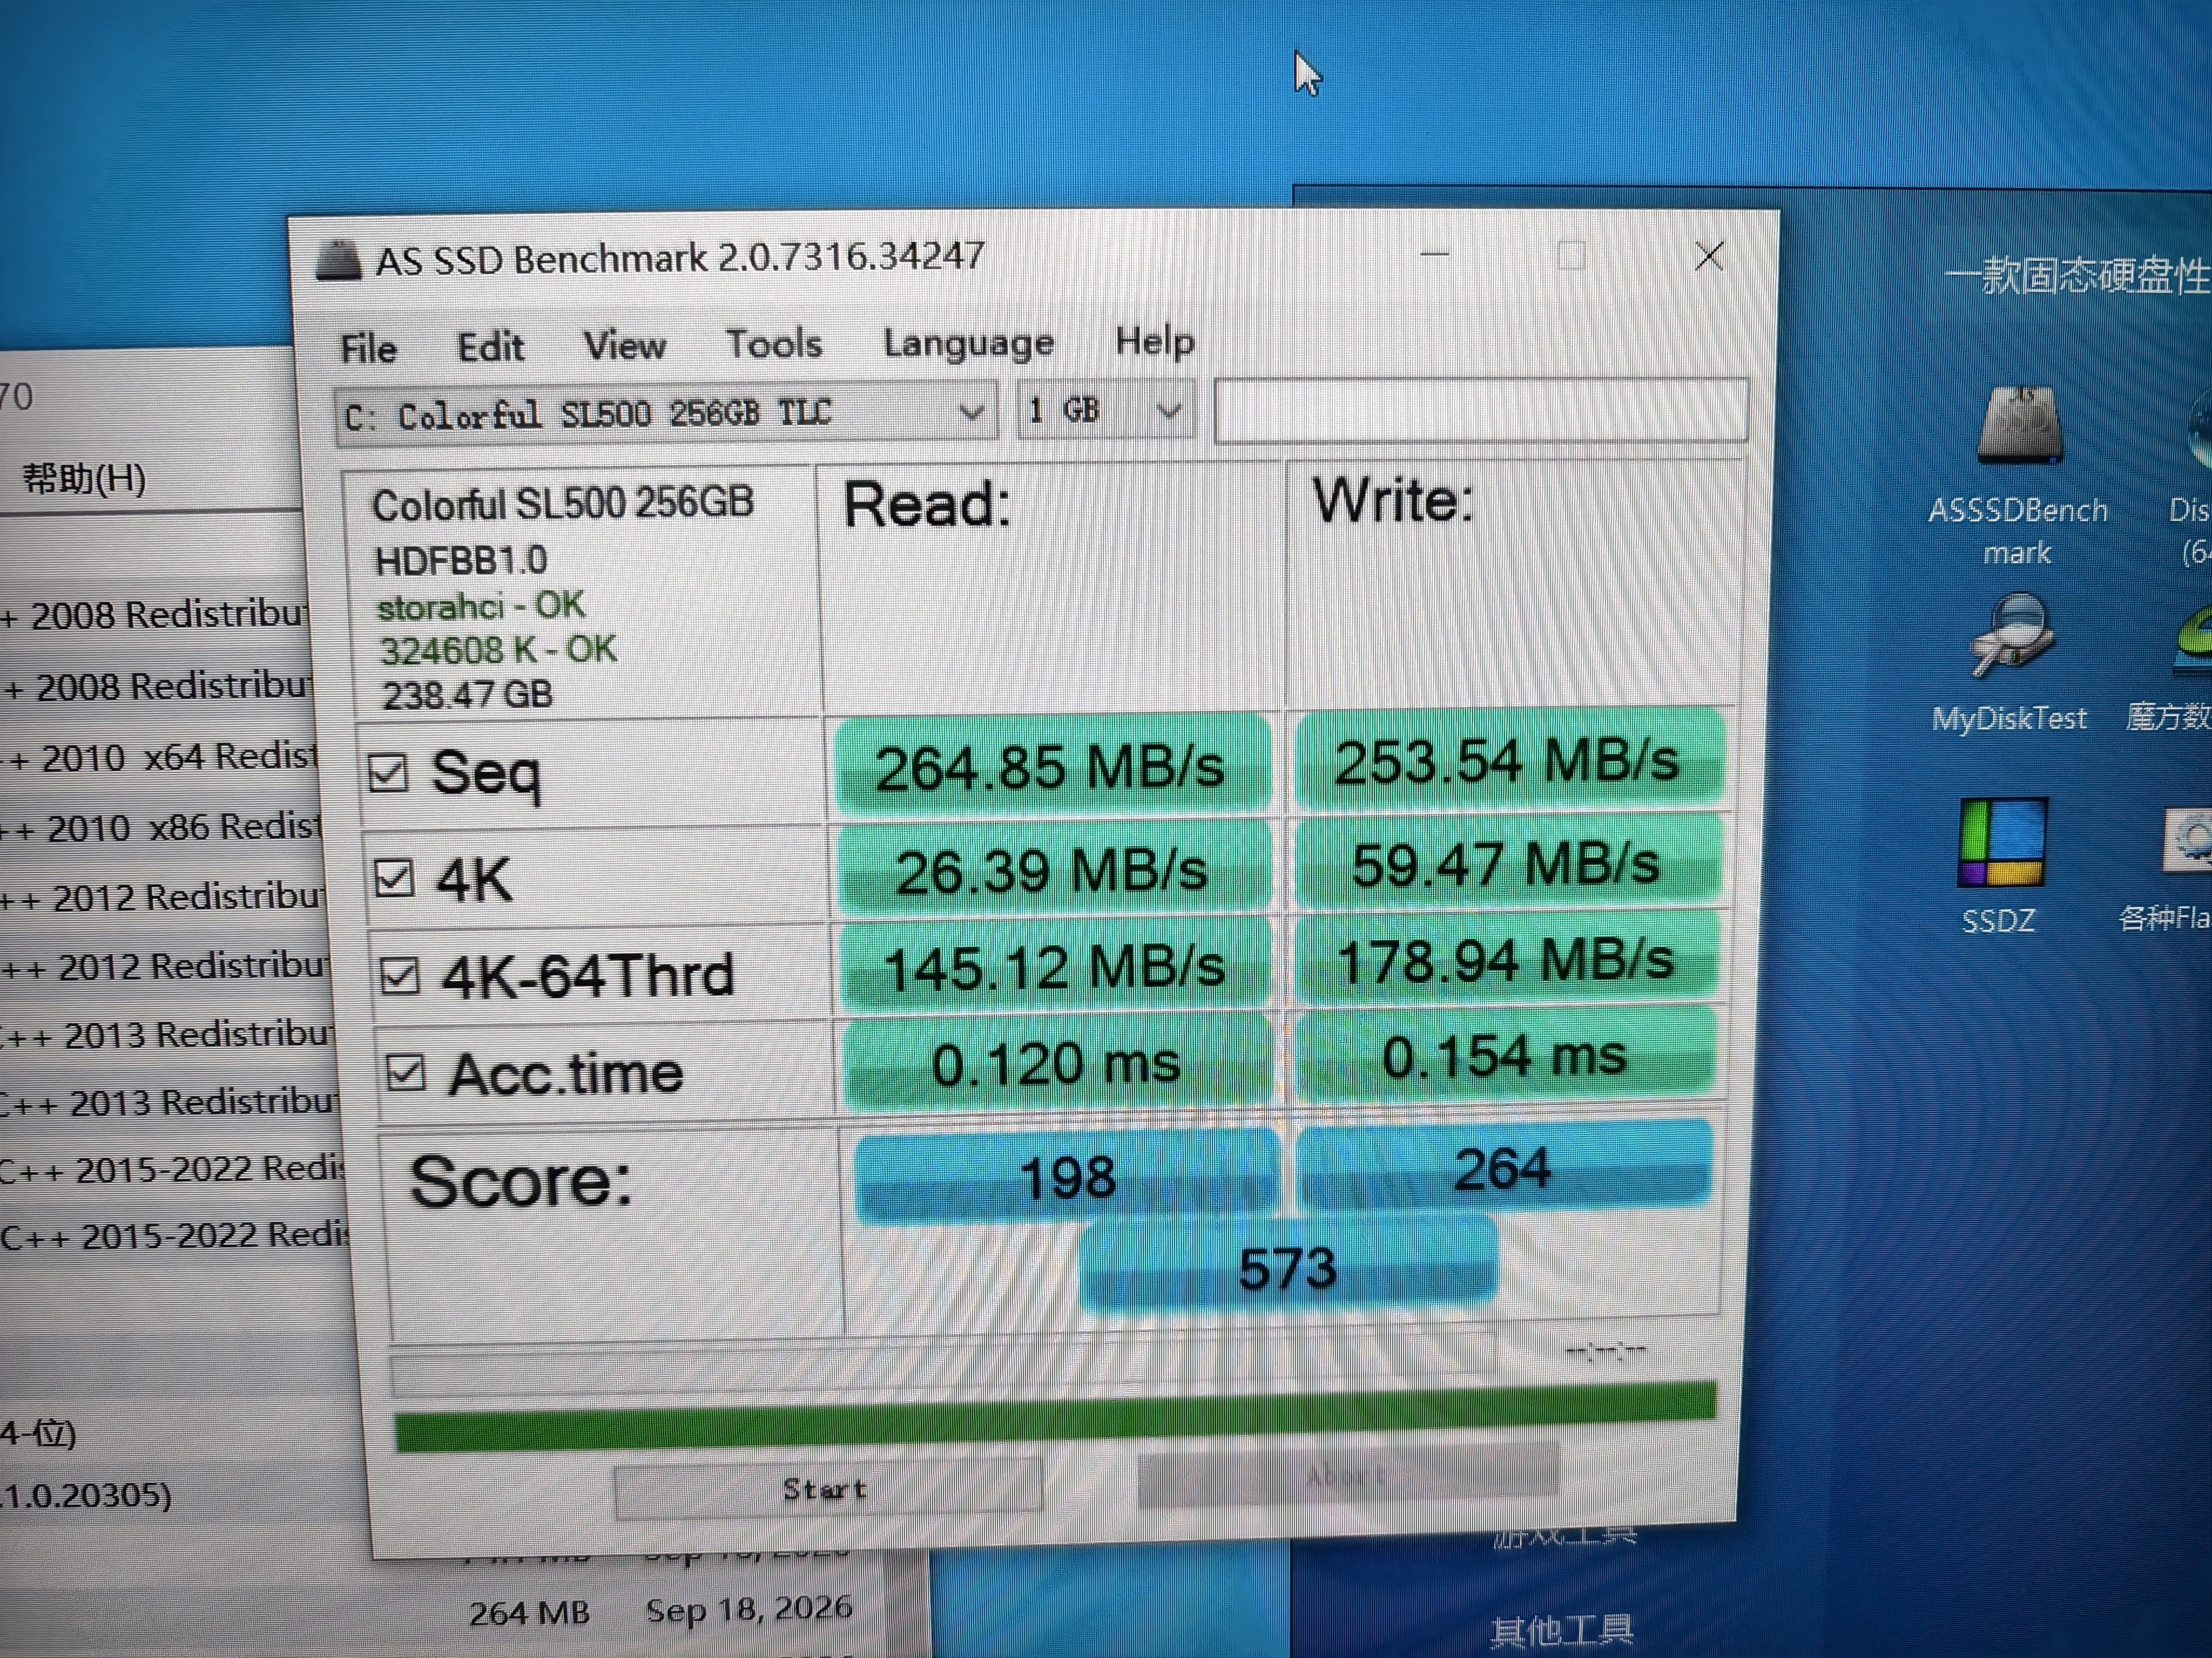Click the Sep 18, 2026 date entry
The height and width of the screenshot is (1658, 2212).
[x=749, y=1609]
